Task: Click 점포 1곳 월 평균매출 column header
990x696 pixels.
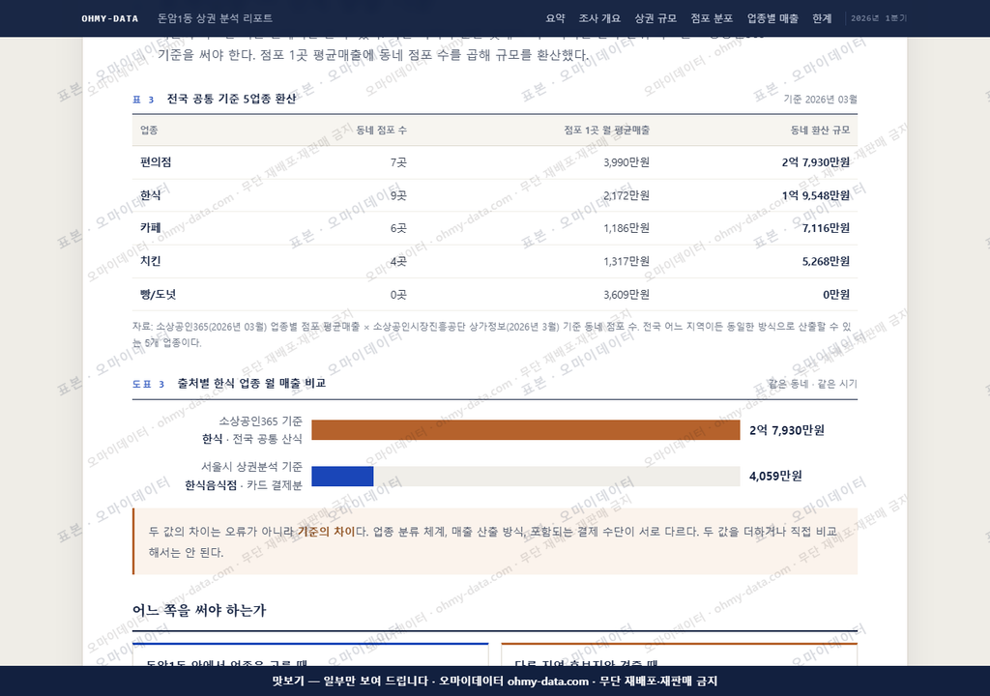Action: coord(607,130)
